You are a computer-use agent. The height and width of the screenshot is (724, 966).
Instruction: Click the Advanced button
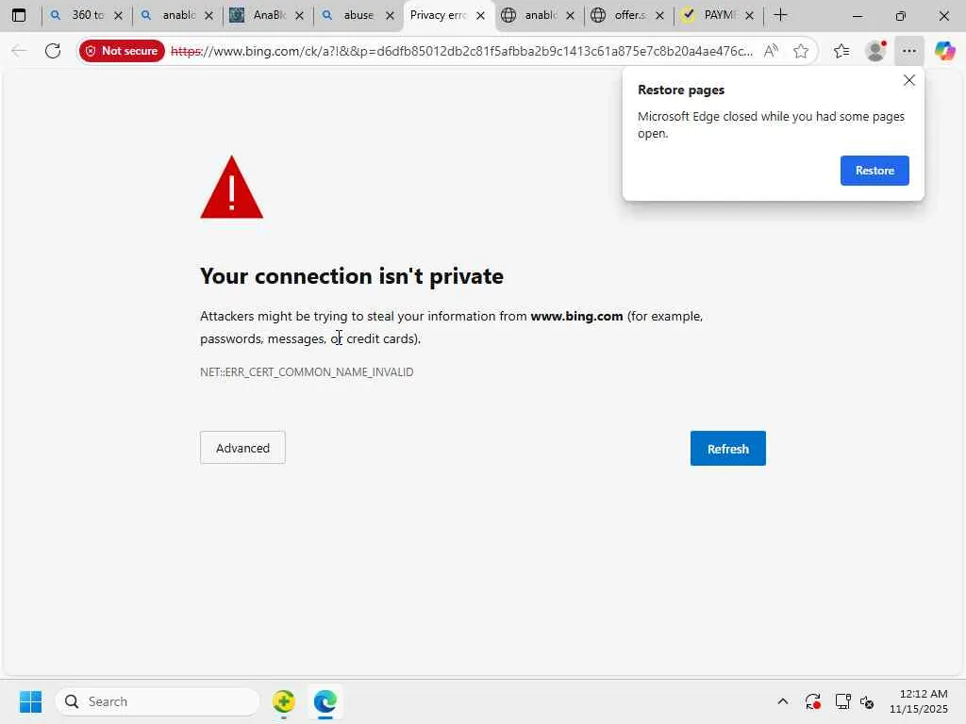point(242,448)
